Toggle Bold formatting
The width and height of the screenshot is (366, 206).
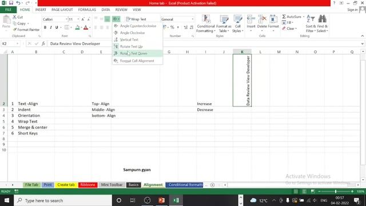click(x=45, y=27)
